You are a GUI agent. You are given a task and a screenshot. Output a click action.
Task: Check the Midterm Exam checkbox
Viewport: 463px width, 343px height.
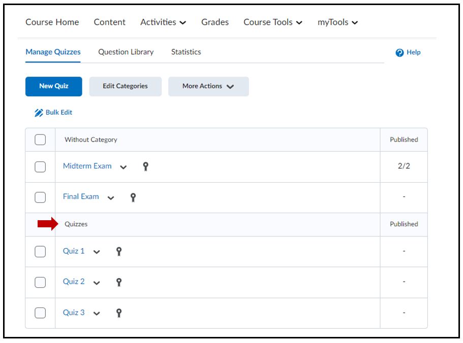40,167
